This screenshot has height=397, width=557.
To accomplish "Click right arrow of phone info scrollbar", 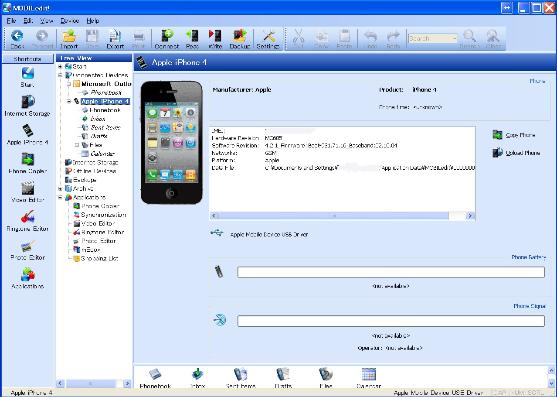I will (470, 216).
